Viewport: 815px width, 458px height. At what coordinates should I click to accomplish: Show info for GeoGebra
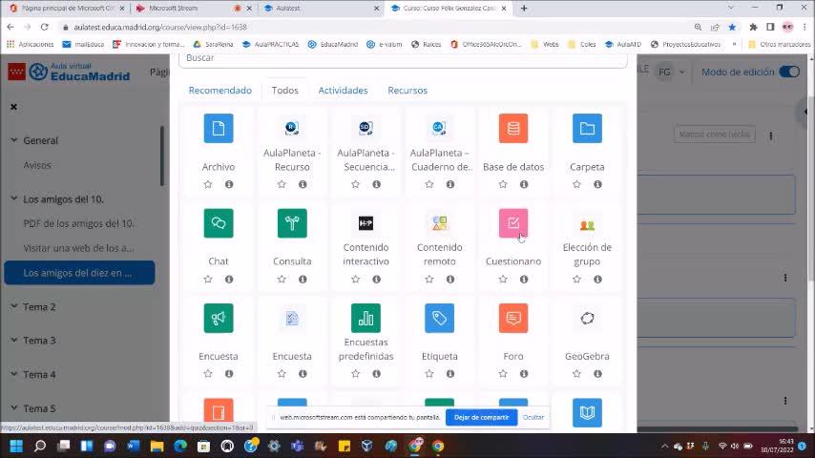pos(597,374)
